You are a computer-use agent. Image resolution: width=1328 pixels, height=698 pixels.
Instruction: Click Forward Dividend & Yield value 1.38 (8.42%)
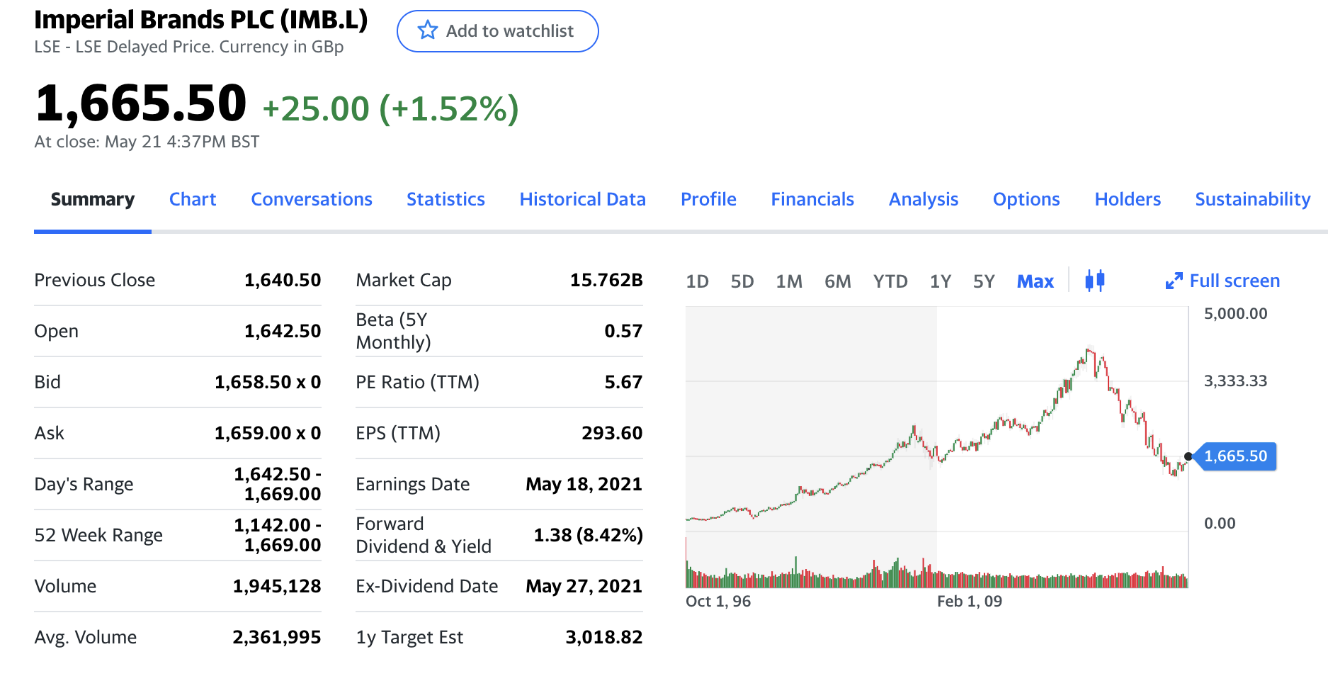click(x=588, y=535)
